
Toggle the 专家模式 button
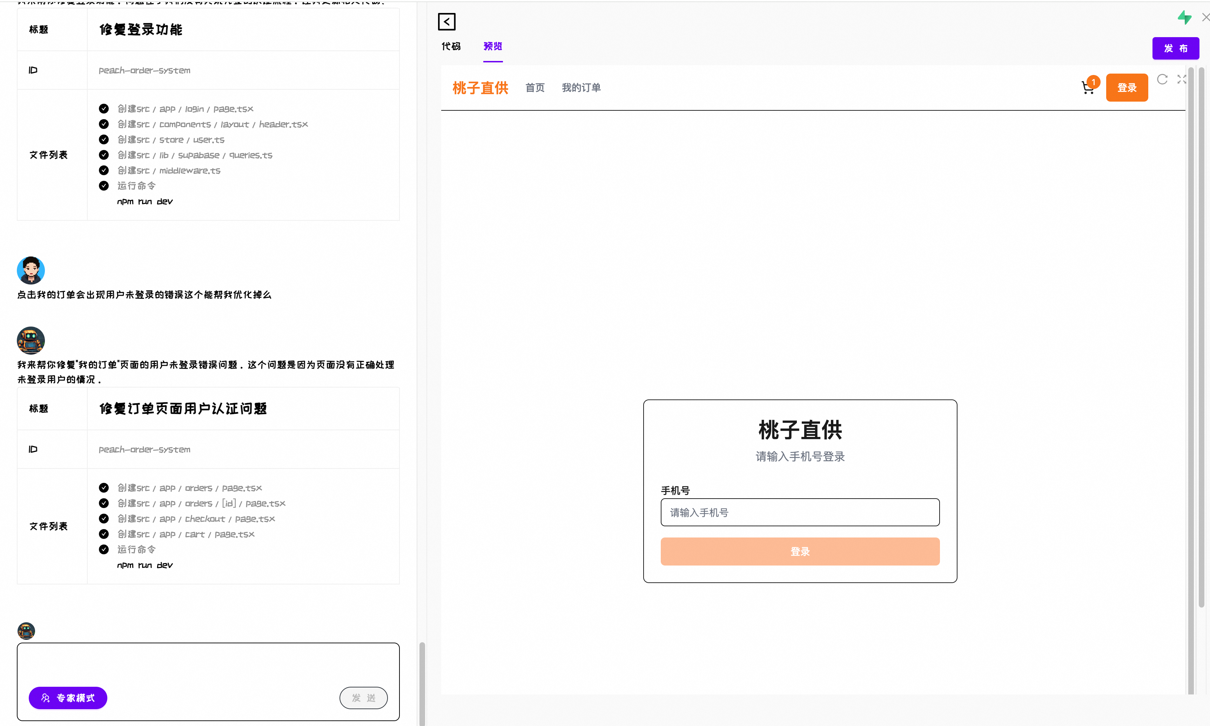[68, 698]
